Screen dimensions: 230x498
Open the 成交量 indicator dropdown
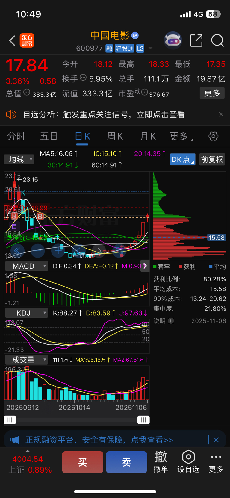point(26,360)
